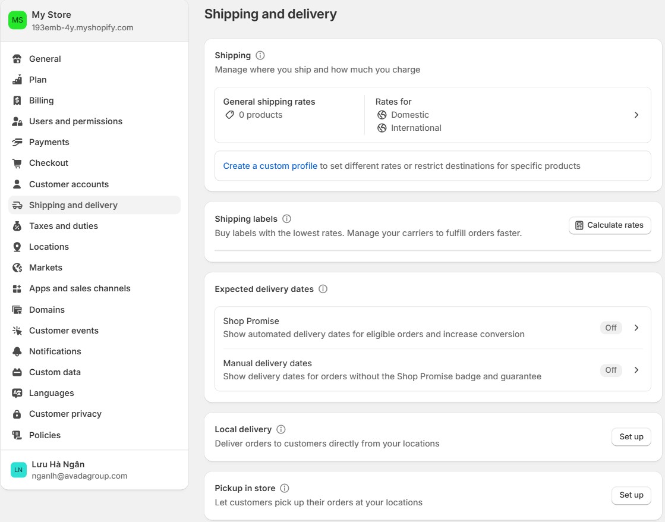Click the General shipping rates title

(269, 102)
